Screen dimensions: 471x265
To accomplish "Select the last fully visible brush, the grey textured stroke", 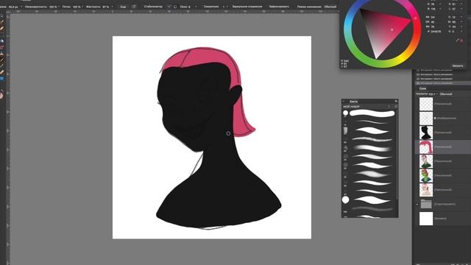I will 372,208.
